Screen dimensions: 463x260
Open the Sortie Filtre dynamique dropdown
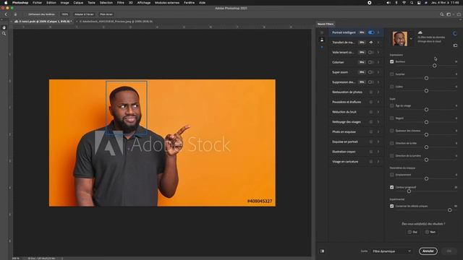click(x=391, y=251)
